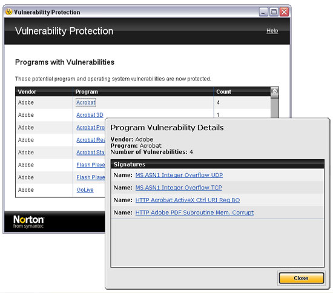Open the Acrobat program link

pos(86,102)
